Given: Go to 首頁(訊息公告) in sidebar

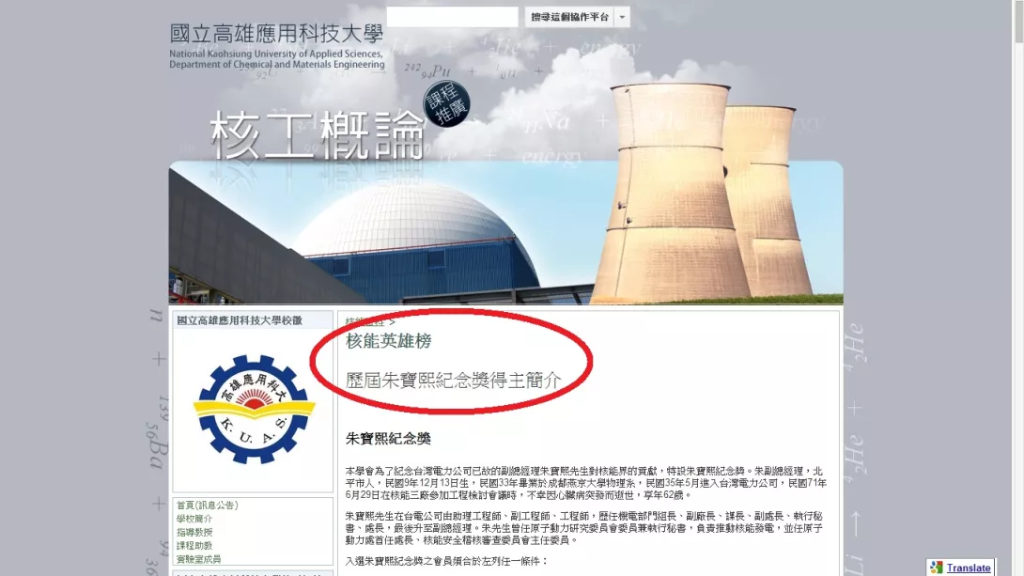Looking at the screenshot, I should pos(207,505).
